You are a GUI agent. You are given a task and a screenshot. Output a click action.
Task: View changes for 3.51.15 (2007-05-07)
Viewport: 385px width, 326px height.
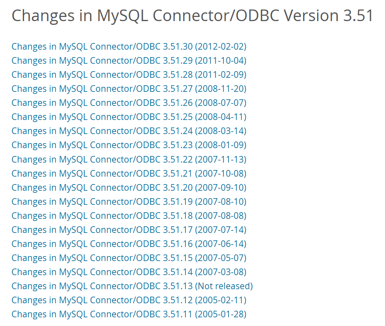pyautogui.click(x=129, y=258)
